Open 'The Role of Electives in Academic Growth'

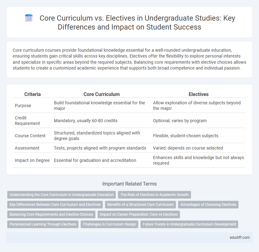tap(154, 195)
